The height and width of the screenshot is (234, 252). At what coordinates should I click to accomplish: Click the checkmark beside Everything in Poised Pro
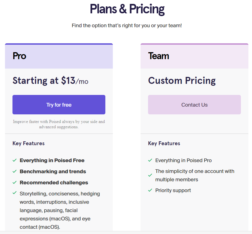(x=150, y=160)
